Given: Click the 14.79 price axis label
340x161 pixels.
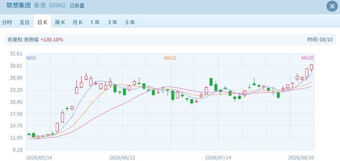Looking at the screenshot, I should [x=16, y=126].
